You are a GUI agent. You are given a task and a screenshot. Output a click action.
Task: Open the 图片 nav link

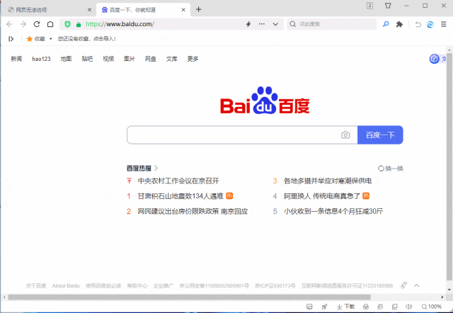(x=130, y=59)
